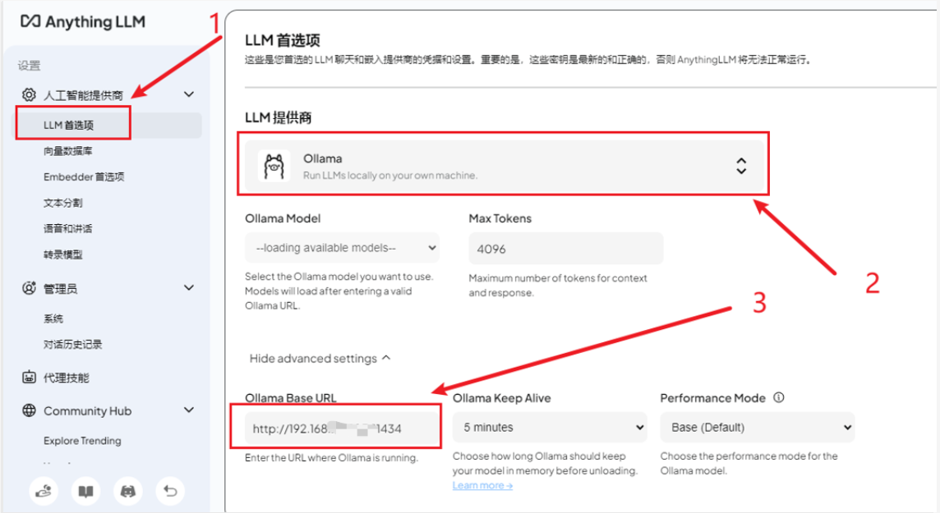Open 向量数据库 settings

click(x=67, y=151)
